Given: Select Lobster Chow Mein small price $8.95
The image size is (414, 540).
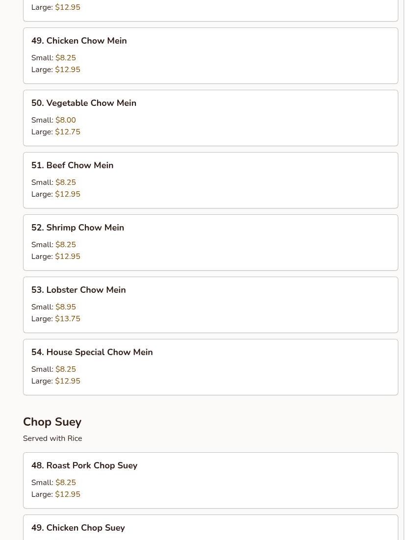Looking at the screenshot, I should pos(66,307).
